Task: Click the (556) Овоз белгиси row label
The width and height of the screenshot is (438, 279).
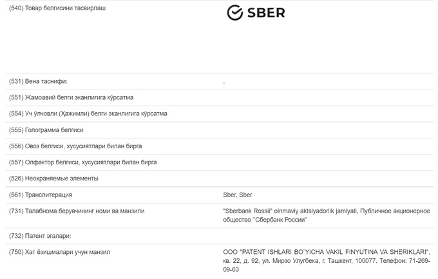Action: [x=75, y=146]
